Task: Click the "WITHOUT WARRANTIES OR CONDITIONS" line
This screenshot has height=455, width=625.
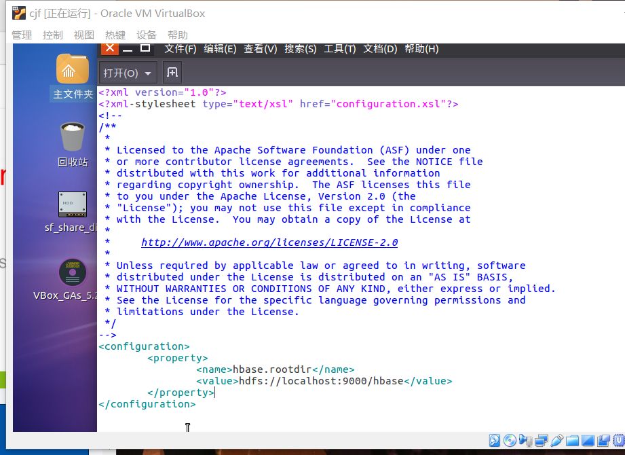Action: point(330,289)
